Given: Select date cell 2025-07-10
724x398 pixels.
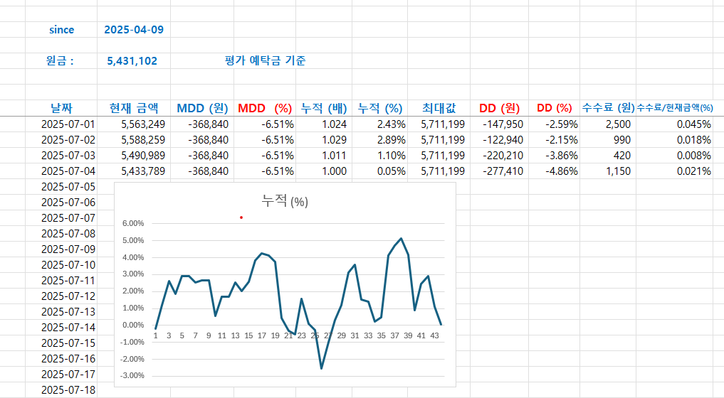Looking at the screenshot, I should point(61,265).
